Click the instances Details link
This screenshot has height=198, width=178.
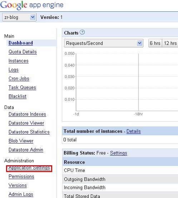(134, 131)
